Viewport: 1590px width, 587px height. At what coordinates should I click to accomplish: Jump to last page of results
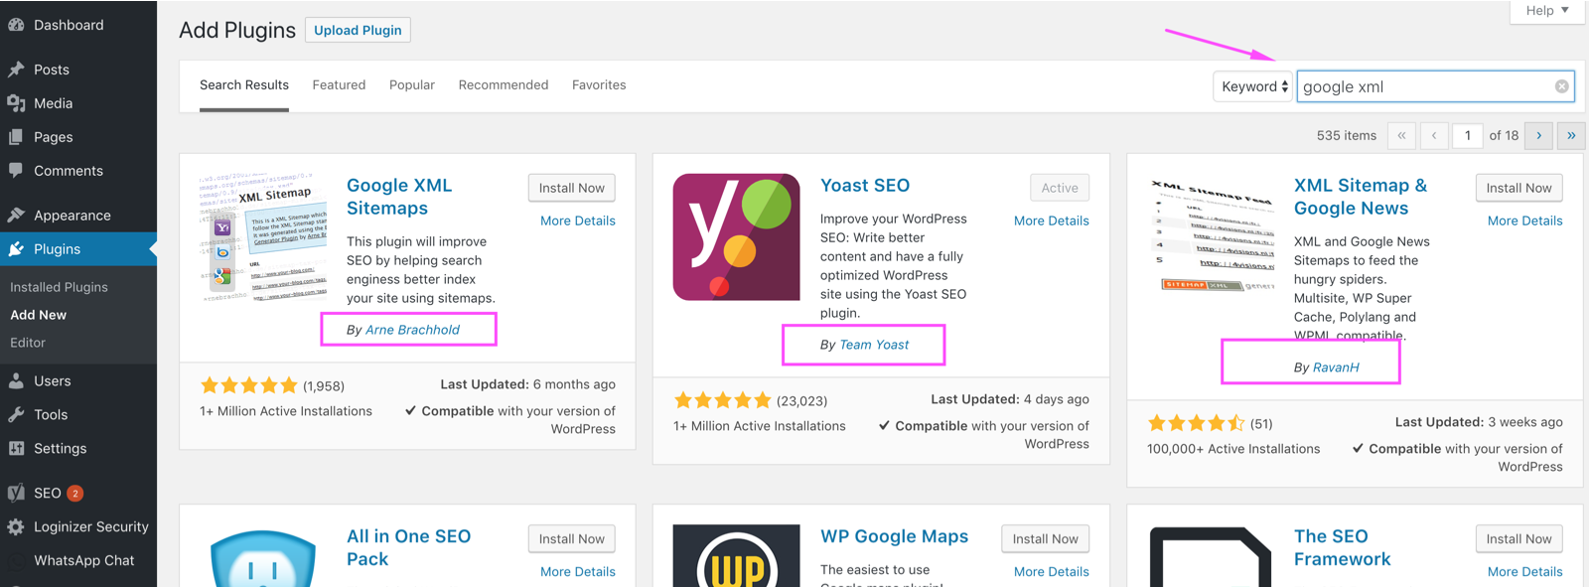[x=1570, y=136]
